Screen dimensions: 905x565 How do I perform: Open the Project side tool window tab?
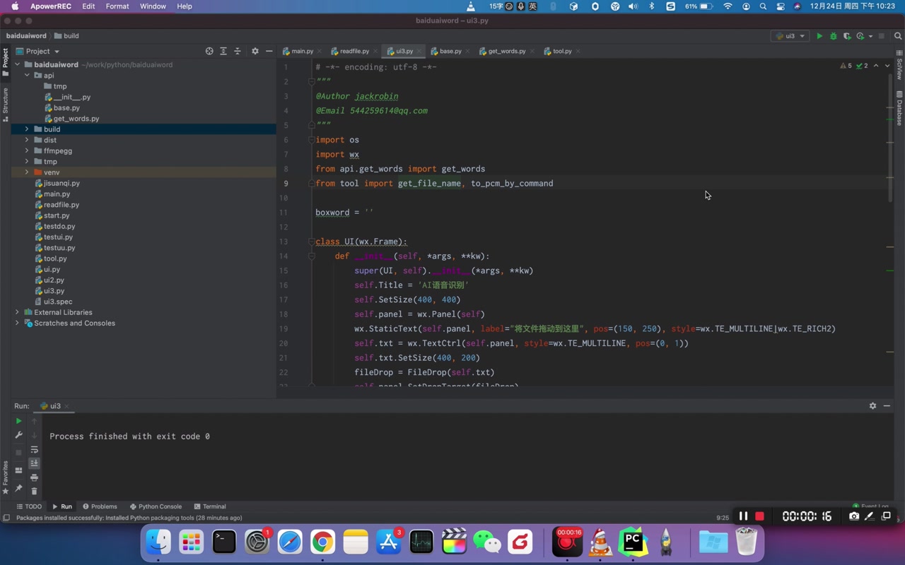point(5,61)
